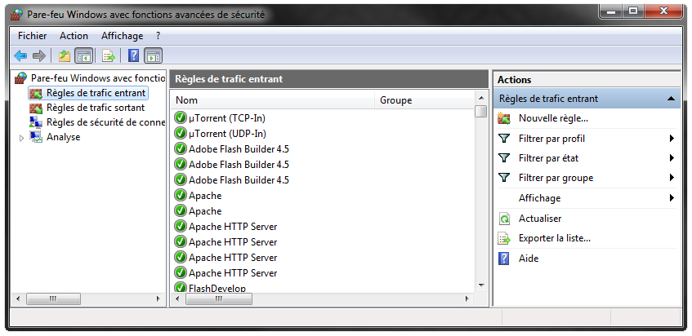The width and height of the screenshot is (692, 336).
Task: Open the ? help menu
Action: 158,36
